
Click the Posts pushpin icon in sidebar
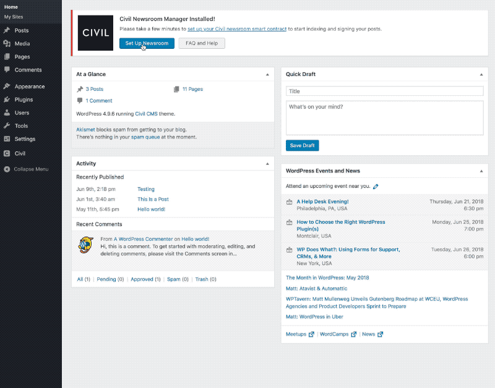point(7,30)
